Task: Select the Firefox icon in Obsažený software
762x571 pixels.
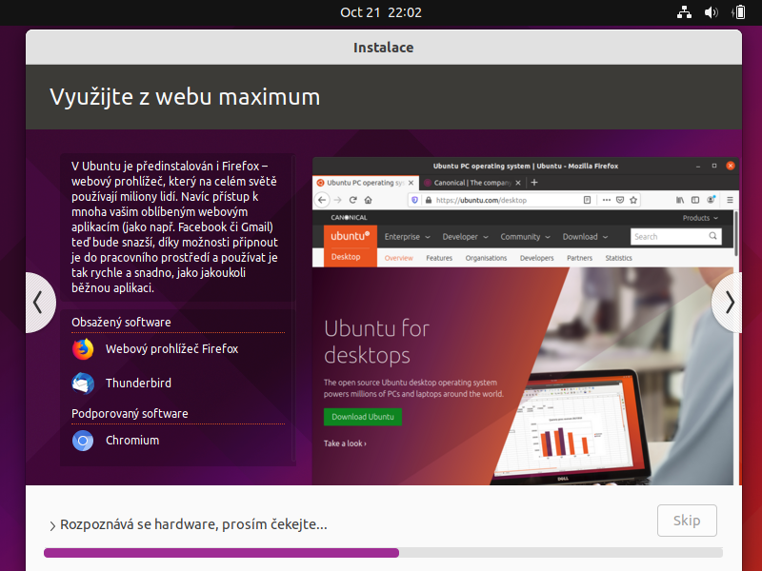Action: (x=84, y=348)
